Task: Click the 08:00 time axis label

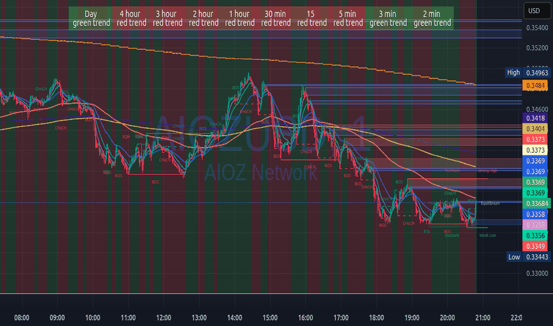Action: (22, 318)
